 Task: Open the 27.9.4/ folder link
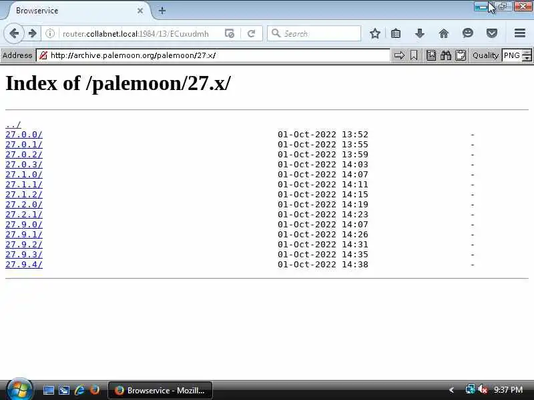tap(24, 265)
